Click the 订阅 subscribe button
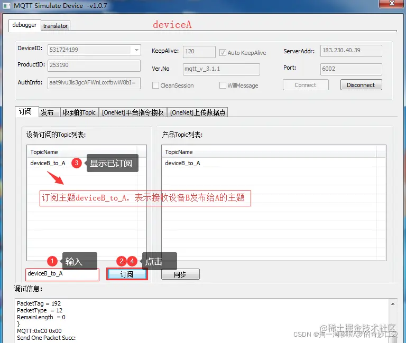The height and width of the screenshot is (343, 406). pos(127,274)
